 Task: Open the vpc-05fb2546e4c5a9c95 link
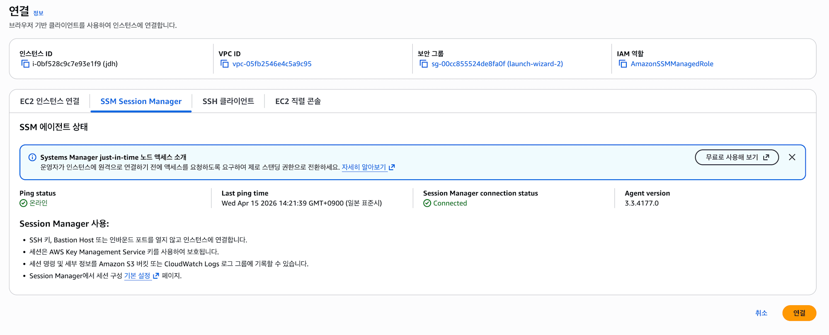[x=272, y=64]
